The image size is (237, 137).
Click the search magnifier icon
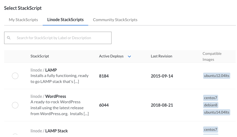pos(9,38)
